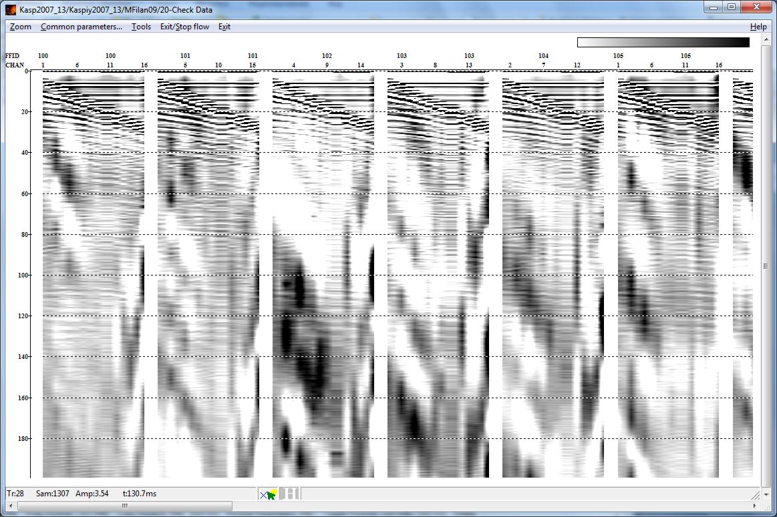Screen dimensions: 777x517
Task: Click the application icon in the title bar
Action: point(11,9)
